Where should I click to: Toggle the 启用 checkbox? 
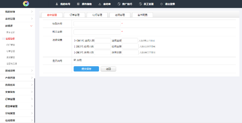(75, 60)
